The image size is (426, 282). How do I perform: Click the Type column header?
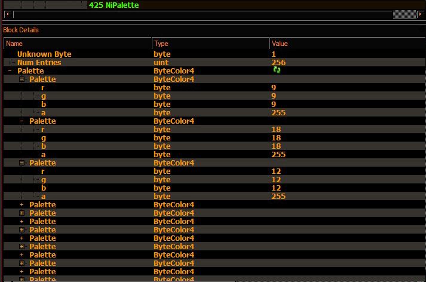pyautogui.click(x=210, y=44)
